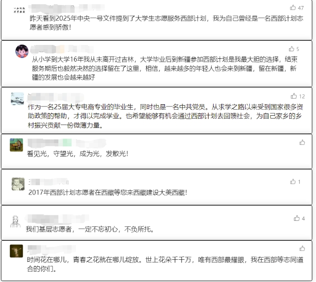Viewport: 316px width, 282px height.
Task: Like the comment with 47 likes
Action: click(293, 8)
